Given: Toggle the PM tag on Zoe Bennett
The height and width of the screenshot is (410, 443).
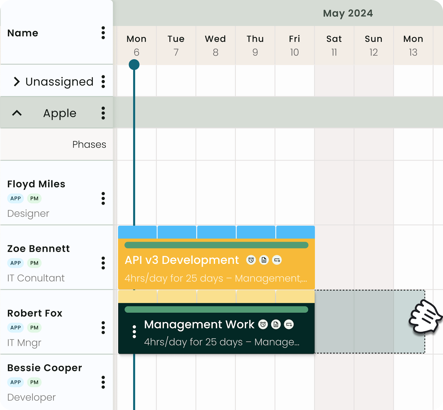Looking at the screenshot, I should [34, 263].
